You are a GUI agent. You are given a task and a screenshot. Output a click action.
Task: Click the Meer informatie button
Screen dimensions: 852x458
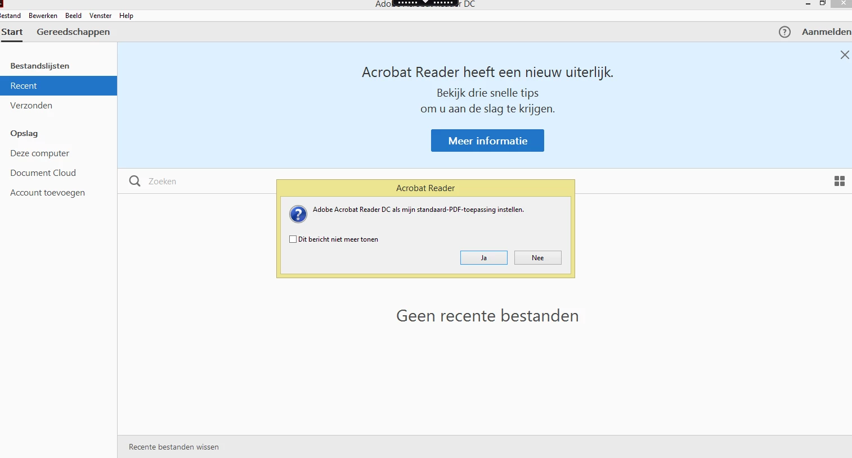tap(487, 140)
